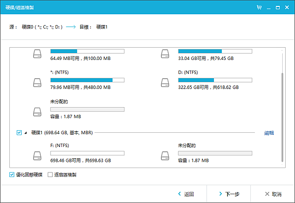Toggle the 優化固態硬碟 checkbox
This screenshot has width=295, height=203.
pos(12,174)
